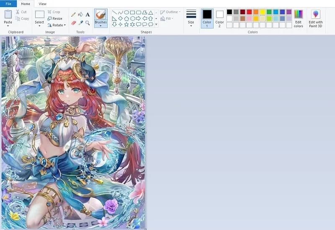Switch to the View tab
This screenshot has height=230, width=335.
tap(42, 4)
